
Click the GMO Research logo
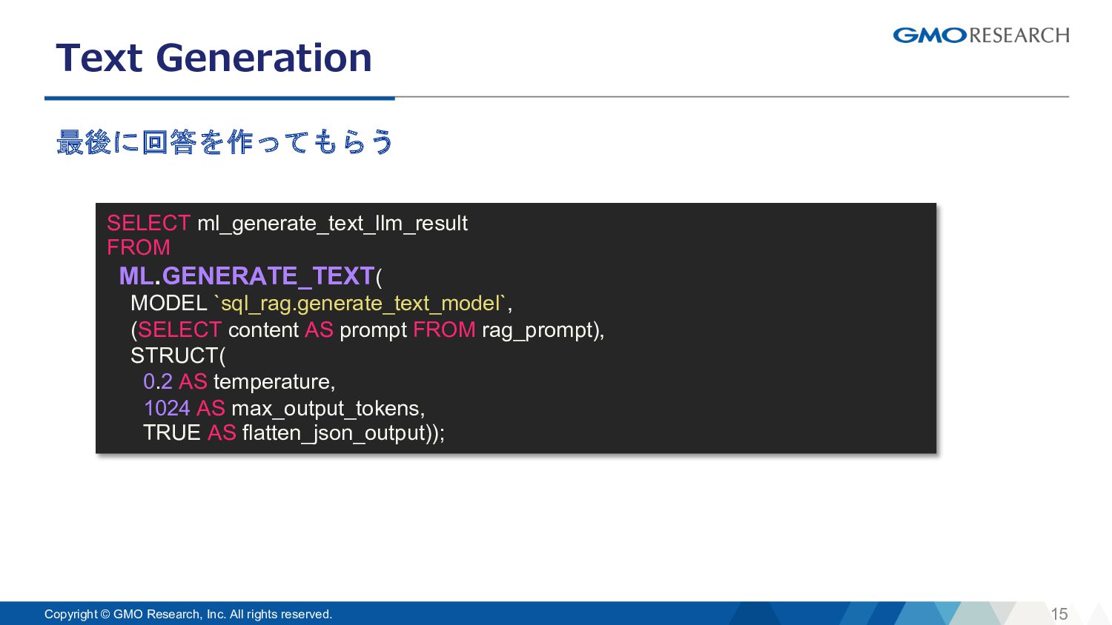pyautogui.click(x=981, y=35)
